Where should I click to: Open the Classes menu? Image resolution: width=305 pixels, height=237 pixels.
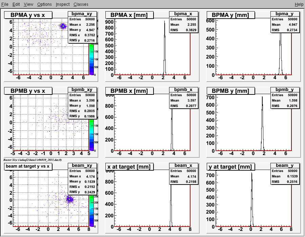coord(81,4)
